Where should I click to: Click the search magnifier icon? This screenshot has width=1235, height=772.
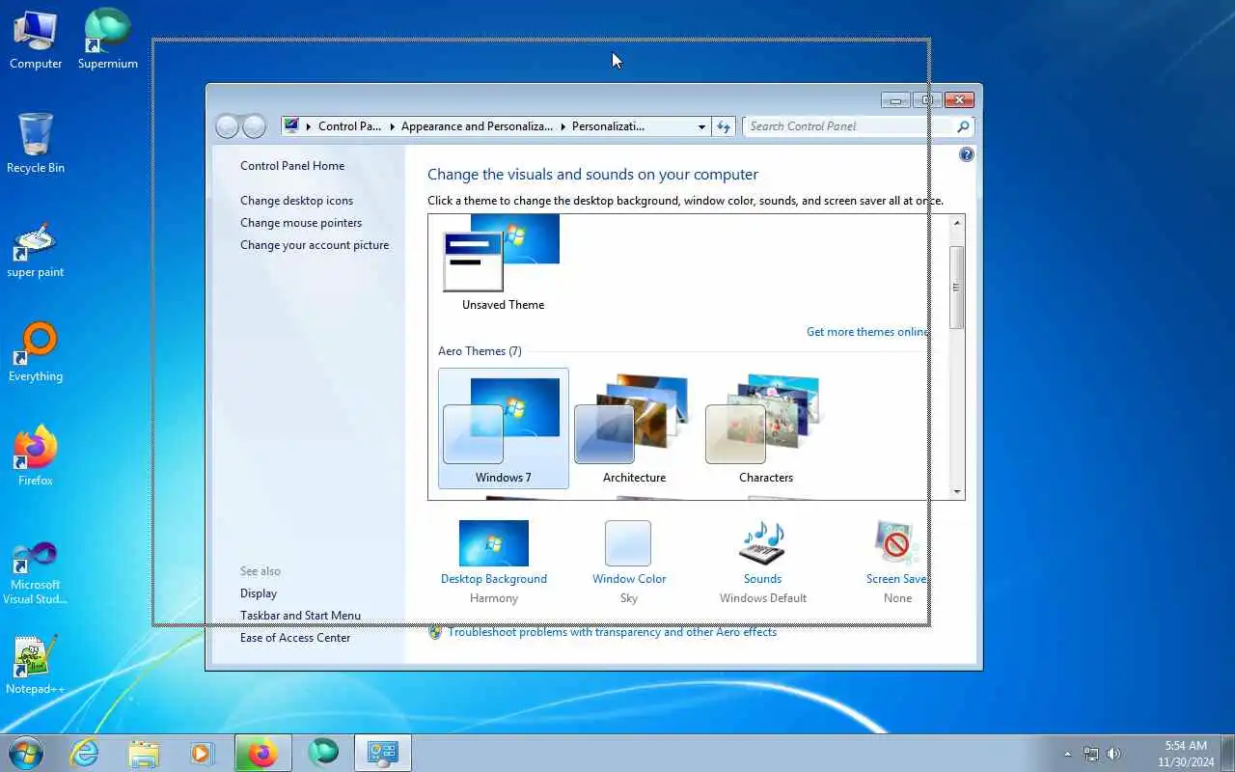(962, 126)
